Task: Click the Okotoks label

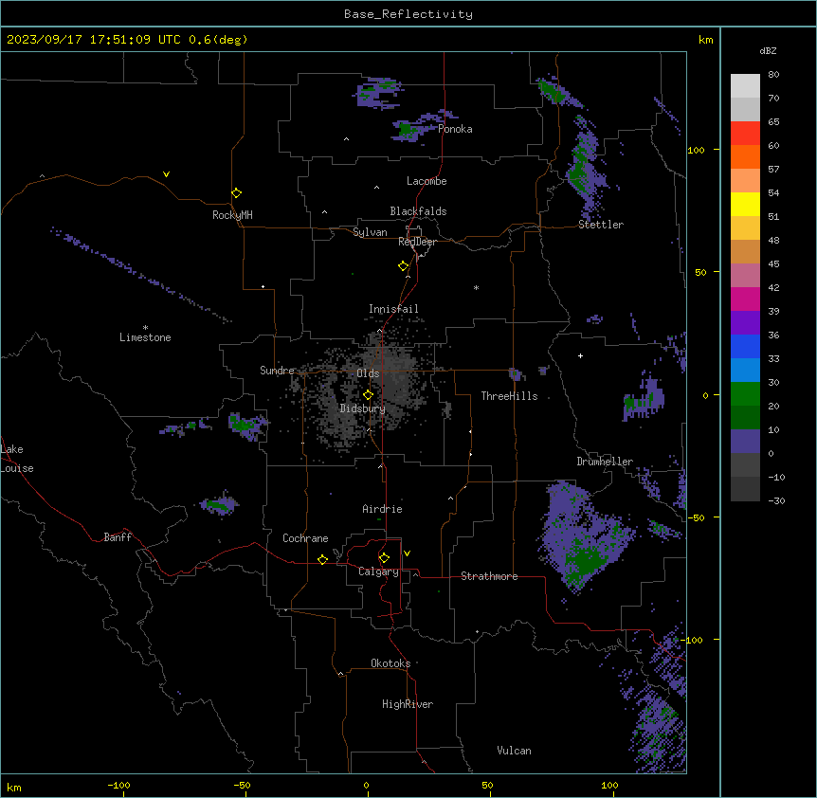Action: click(x=390, y=663)
